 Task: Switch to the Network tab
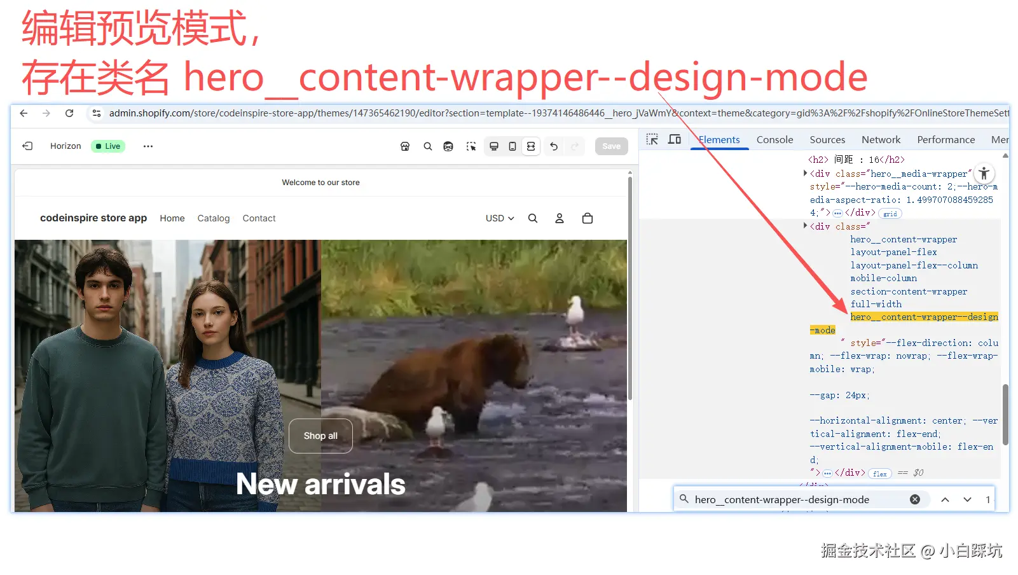pos(881,140)
